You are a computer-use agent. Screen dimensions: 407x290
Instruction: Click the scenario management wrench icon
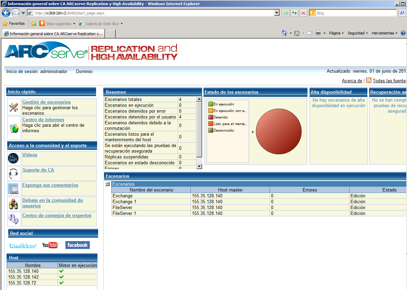(x=13, y=107)
